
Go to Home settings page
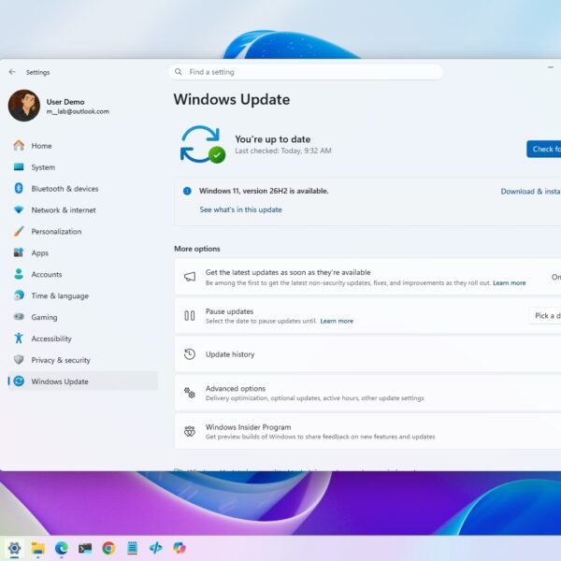[83, 146]
